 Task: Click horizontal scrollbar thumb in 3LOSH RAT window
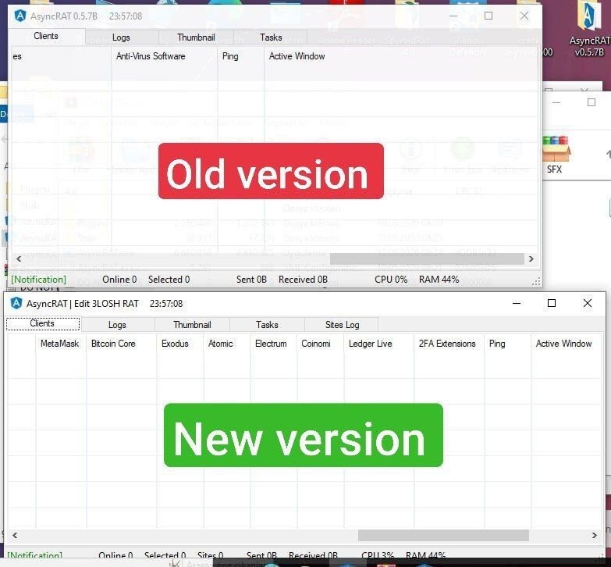pos(443,536)
